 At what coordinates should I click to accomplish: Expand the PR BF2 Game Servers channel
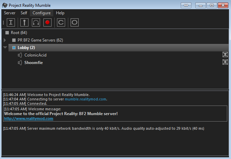click(5, 40)
